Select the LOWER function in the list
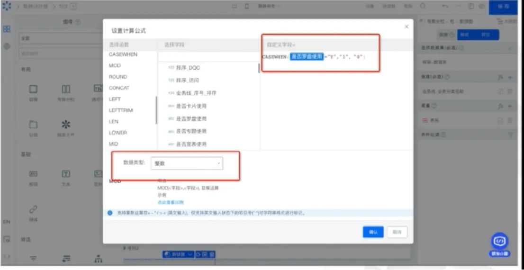This screenshot has width=524, height=270. [118, 133]
